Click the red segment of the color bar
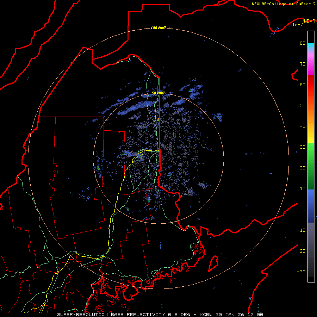 311,85
